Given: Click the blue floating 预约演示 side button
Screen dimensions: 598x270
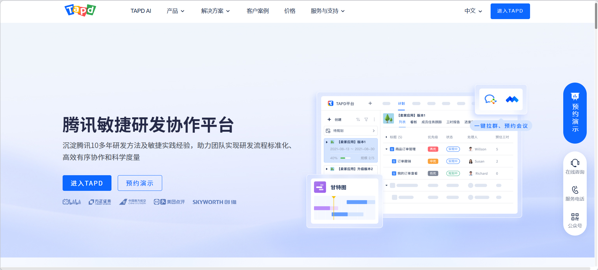Looking at the screenshot, I should [x=575, y=113].
